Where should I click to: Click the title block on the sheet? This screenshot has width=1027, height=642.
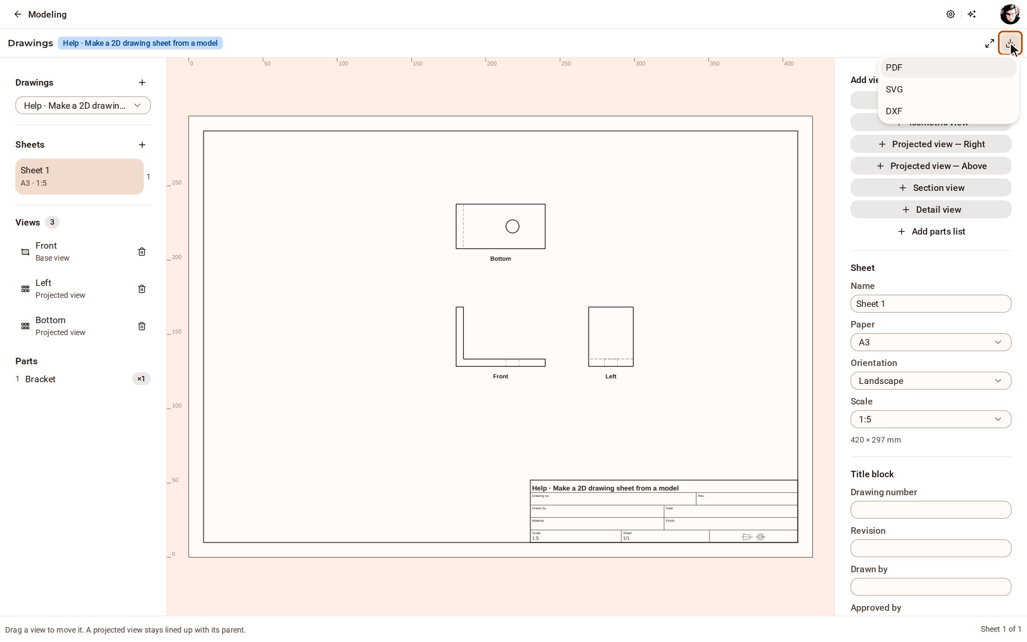pos(664,511)
